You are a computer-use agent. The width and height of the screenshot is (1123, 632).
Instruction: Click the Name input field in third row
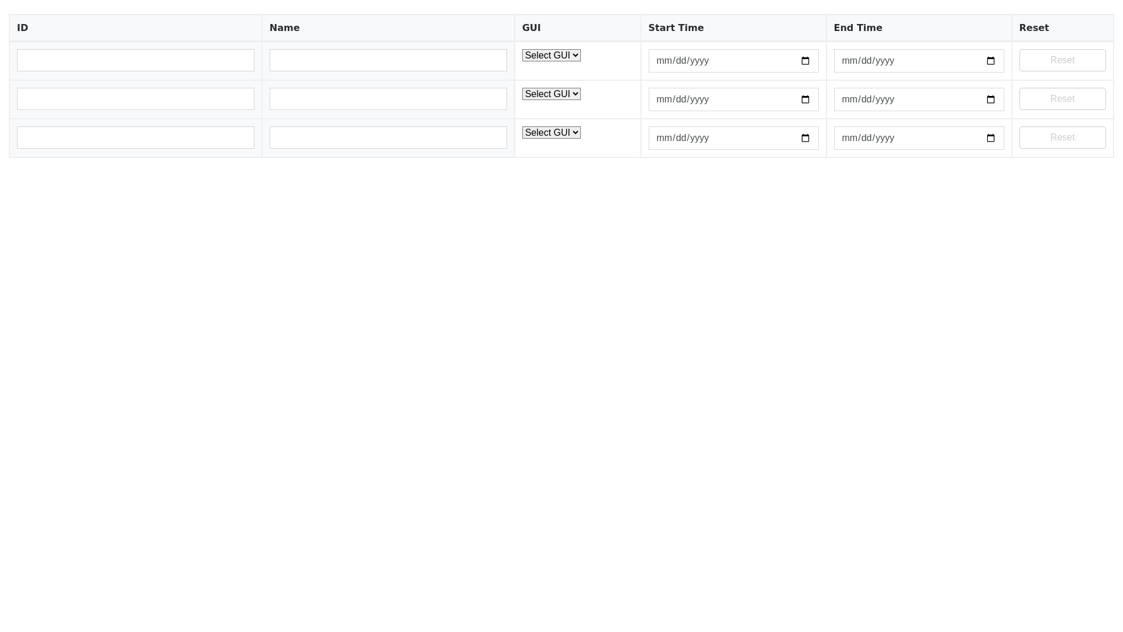point(388,138)
